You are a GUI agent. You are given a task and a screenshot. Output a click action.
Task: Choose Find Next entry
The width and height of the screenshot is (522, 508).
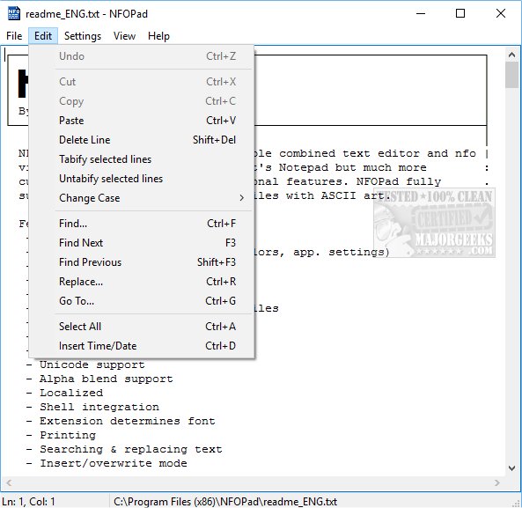(142, 243)
